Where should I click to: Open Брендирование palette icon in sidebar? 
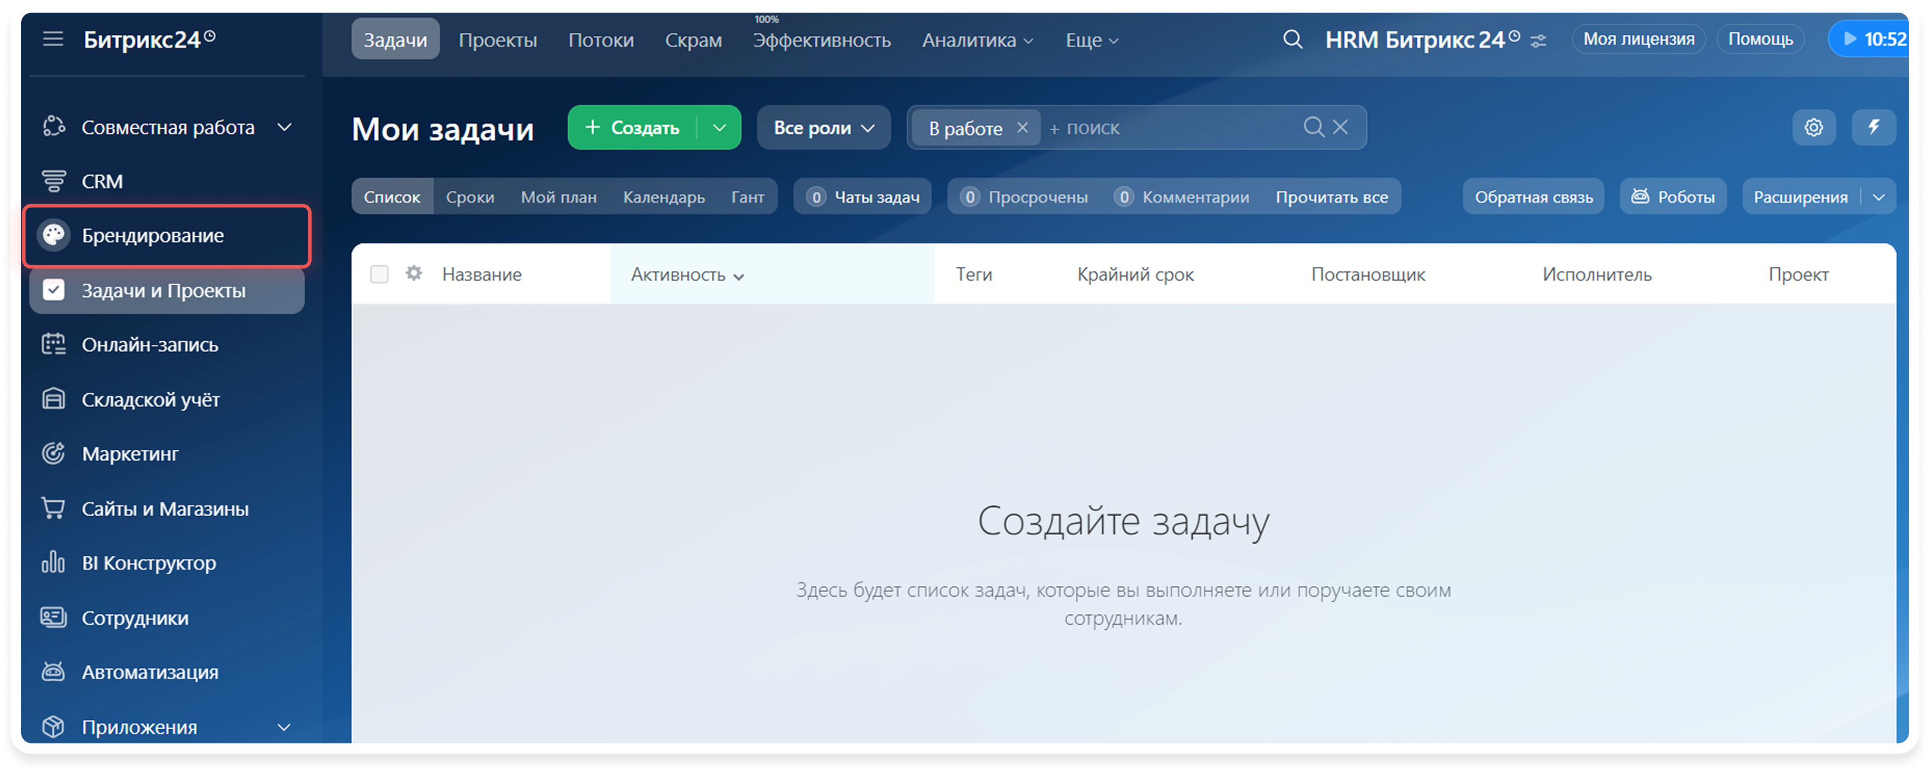[x=54, y=235]
